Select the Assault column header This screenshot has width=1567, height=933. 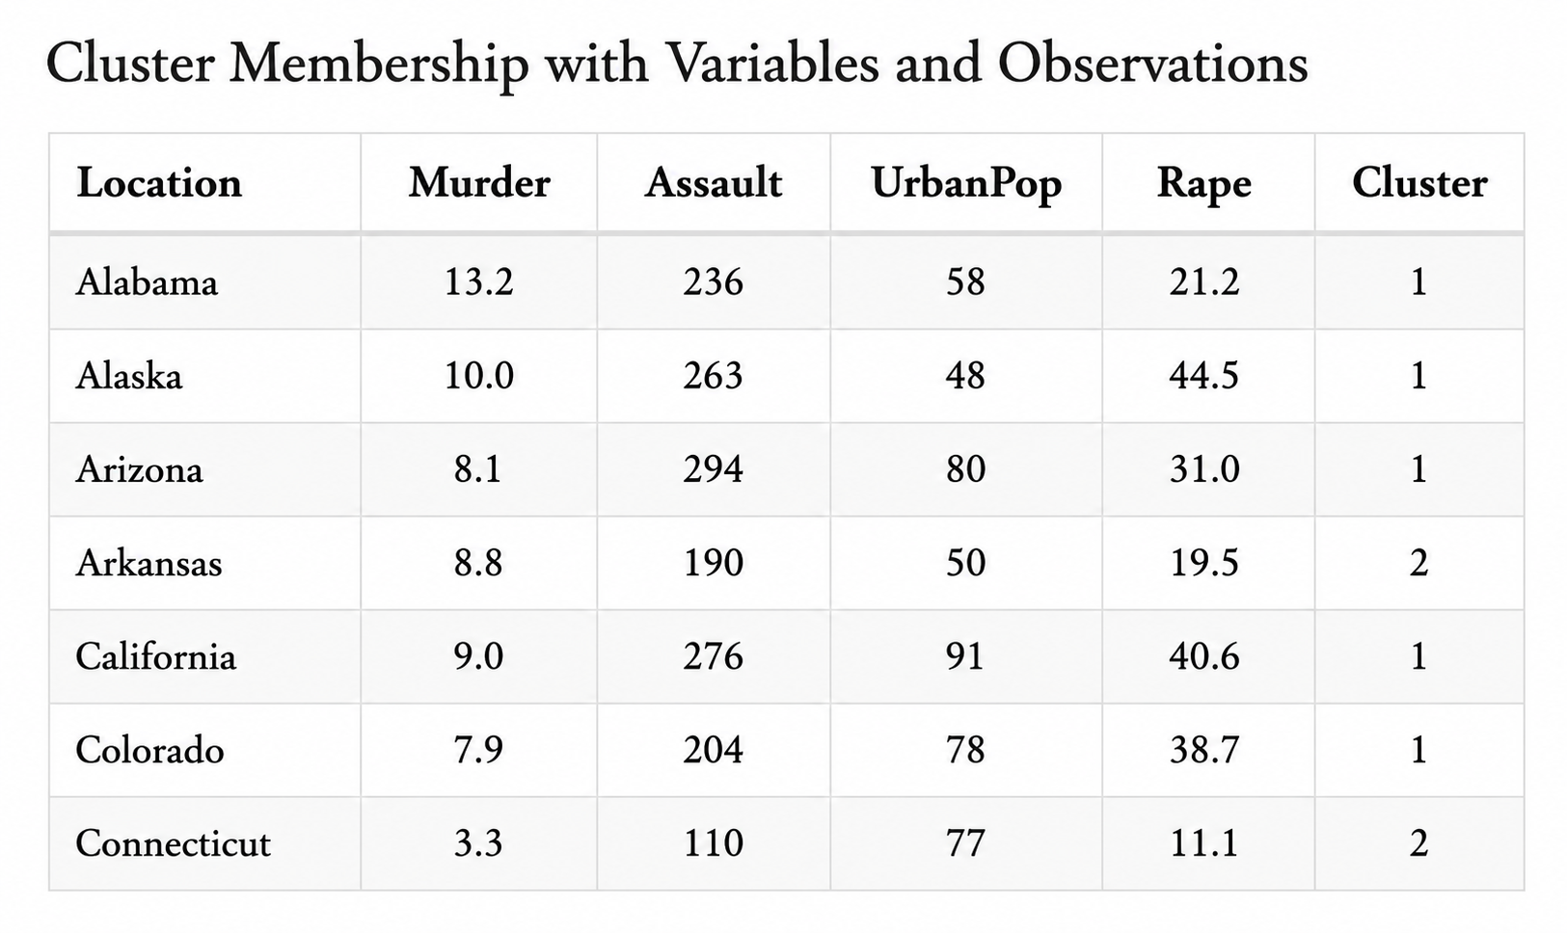point(714,183)
